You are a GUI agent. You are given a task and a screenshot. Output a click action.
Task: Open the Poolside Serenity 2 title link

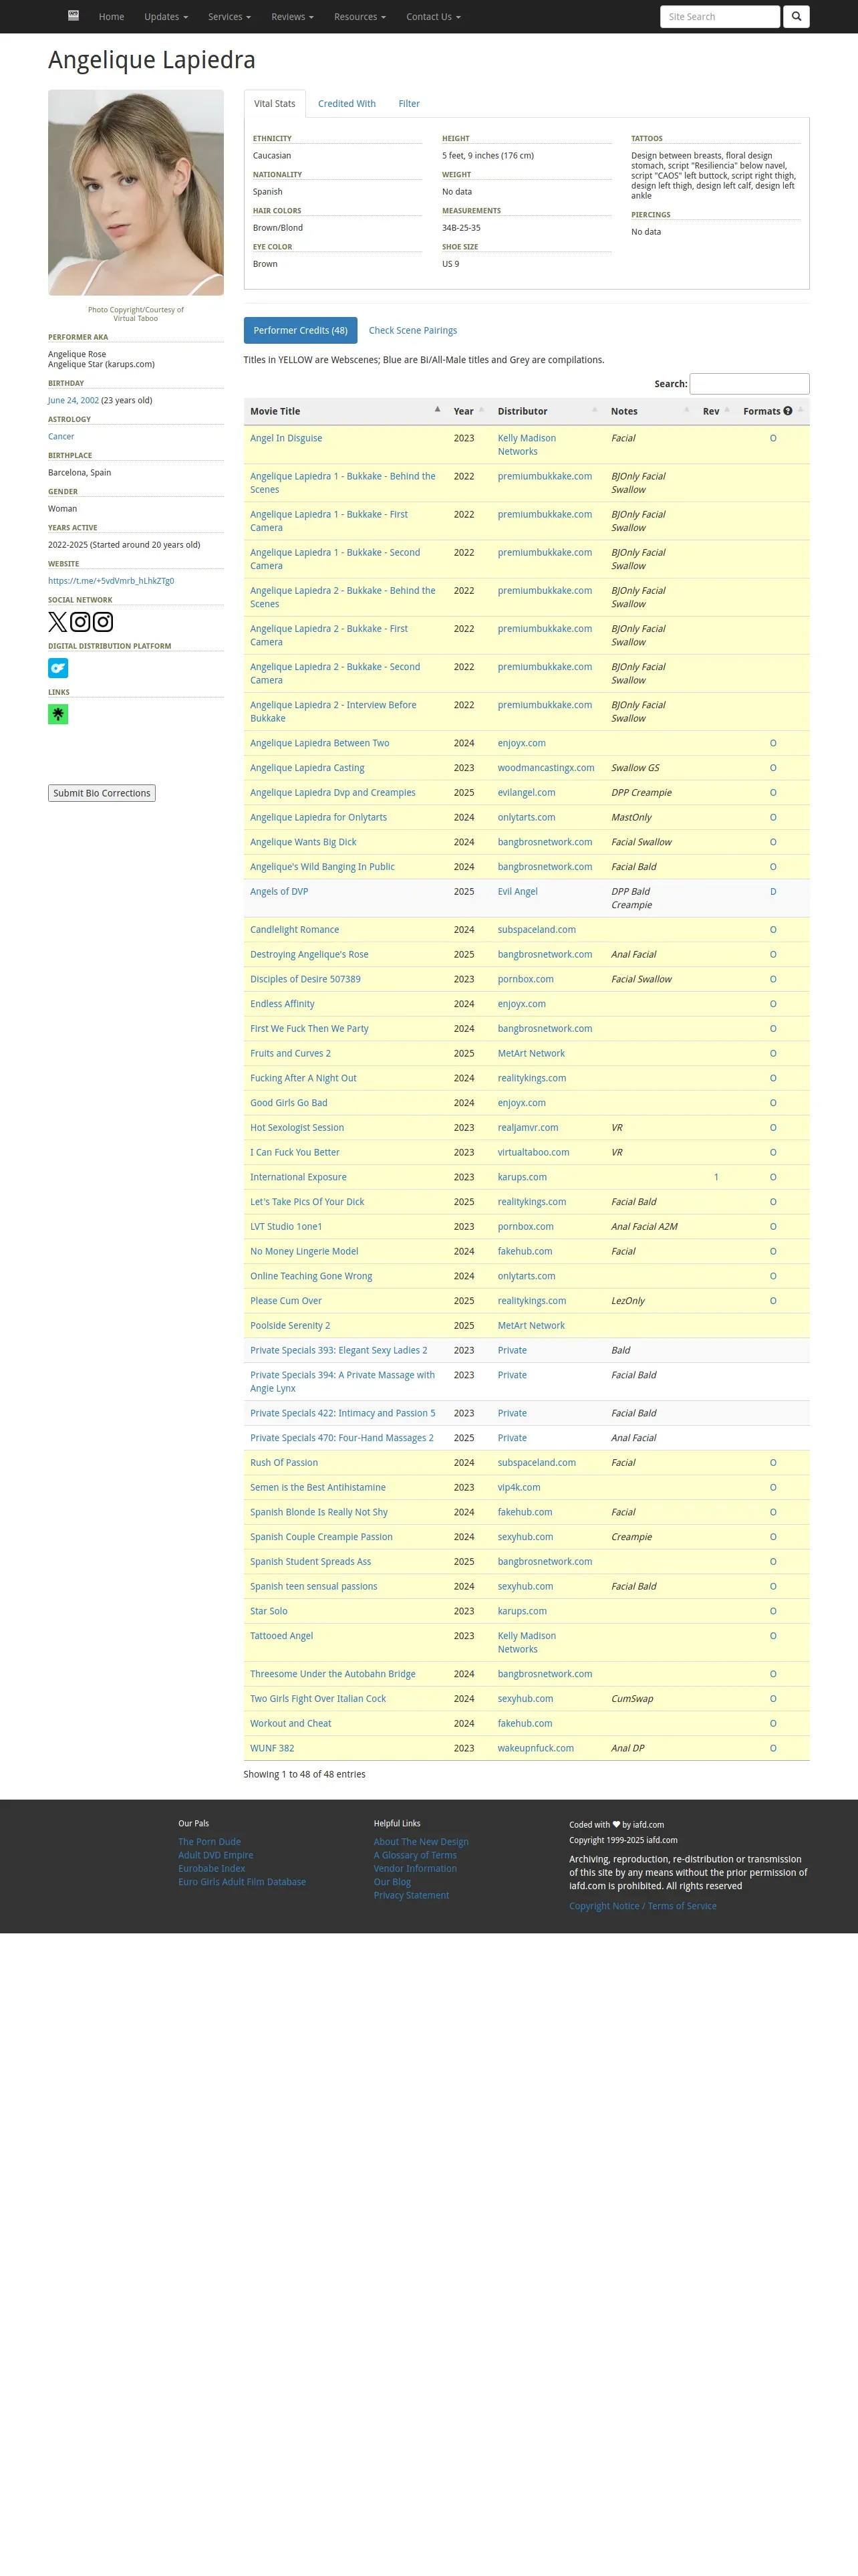tap(289, 1325)
